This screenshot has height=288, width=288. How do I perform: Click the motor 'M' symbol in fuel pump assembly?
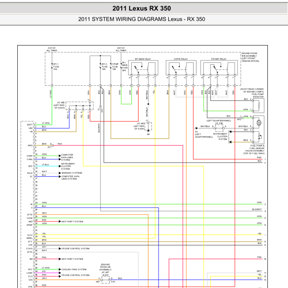click(x=259, y=123)
